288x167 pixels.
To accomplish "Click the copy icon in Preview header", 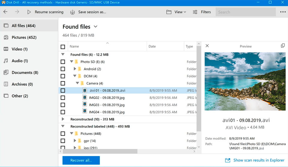I will click(x=283, y=46).
